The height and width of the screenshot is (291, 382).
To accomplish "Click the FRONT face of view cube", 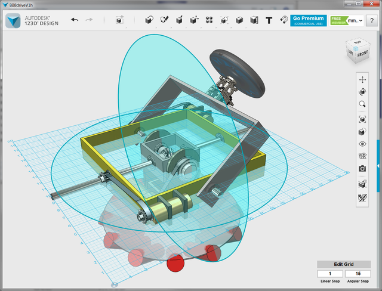I will 362,54.
